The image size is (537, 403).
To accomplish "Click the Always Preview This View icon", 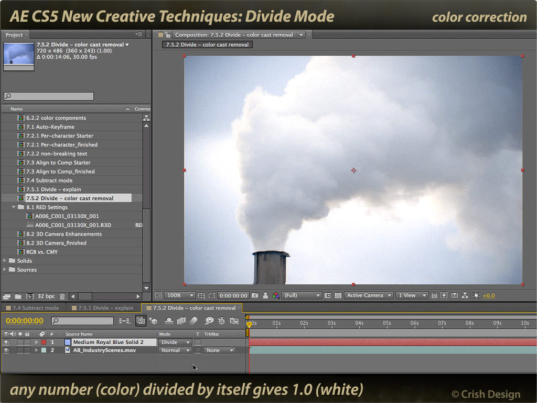I will [x=158, y=295].
